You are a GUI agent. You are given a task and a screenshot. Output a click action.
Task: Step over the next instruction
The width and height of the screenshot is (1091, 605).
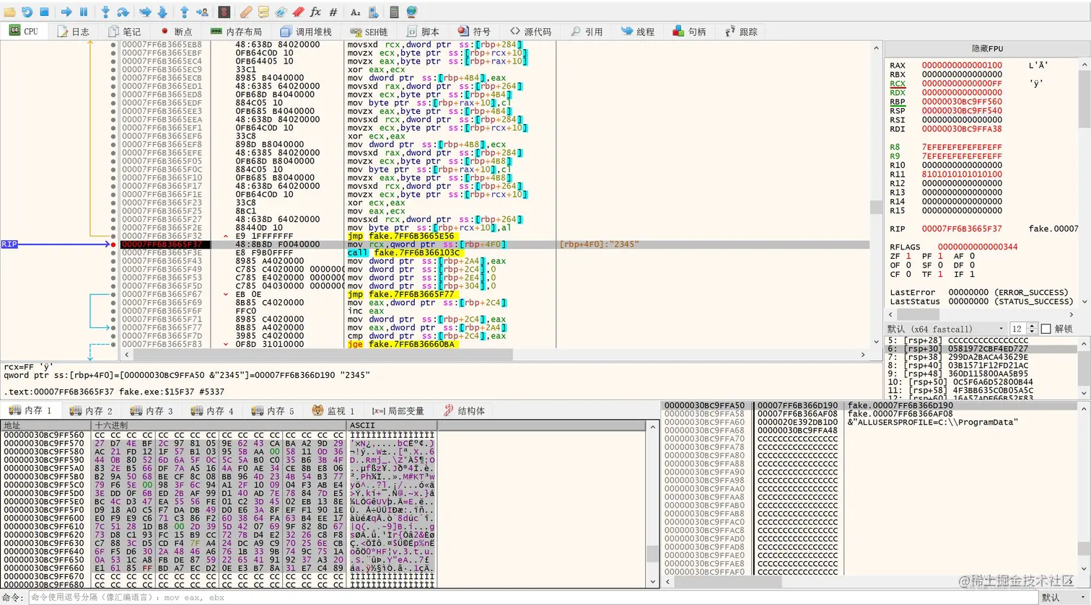click(123, 12)
